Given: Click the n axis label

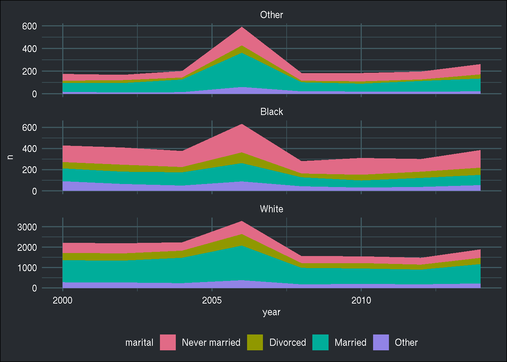Looking at the screenshot, I should coord(11,157).
